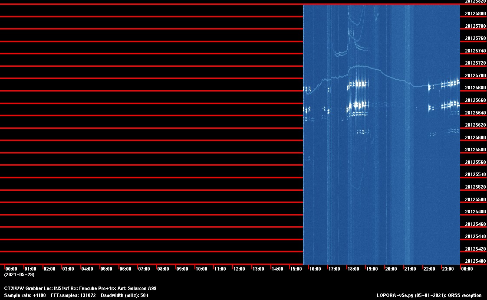Click the 28125480 frequency label
Image resolution: width=487 pixels, height=300 pixels.
(x=475, y=212)
